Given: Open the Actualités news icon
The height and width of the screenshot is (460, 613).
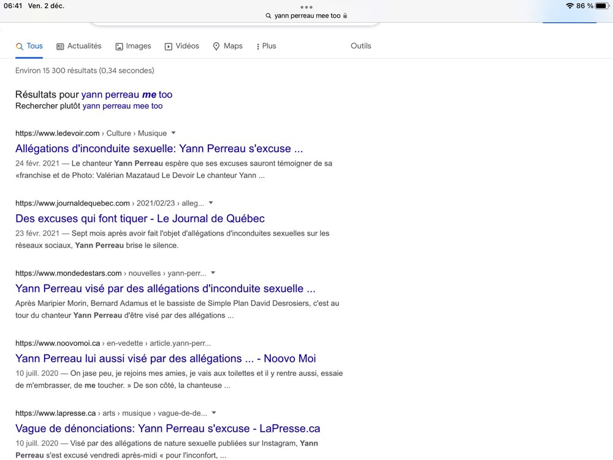Looking at the screenshot, I should click(60, 47).
